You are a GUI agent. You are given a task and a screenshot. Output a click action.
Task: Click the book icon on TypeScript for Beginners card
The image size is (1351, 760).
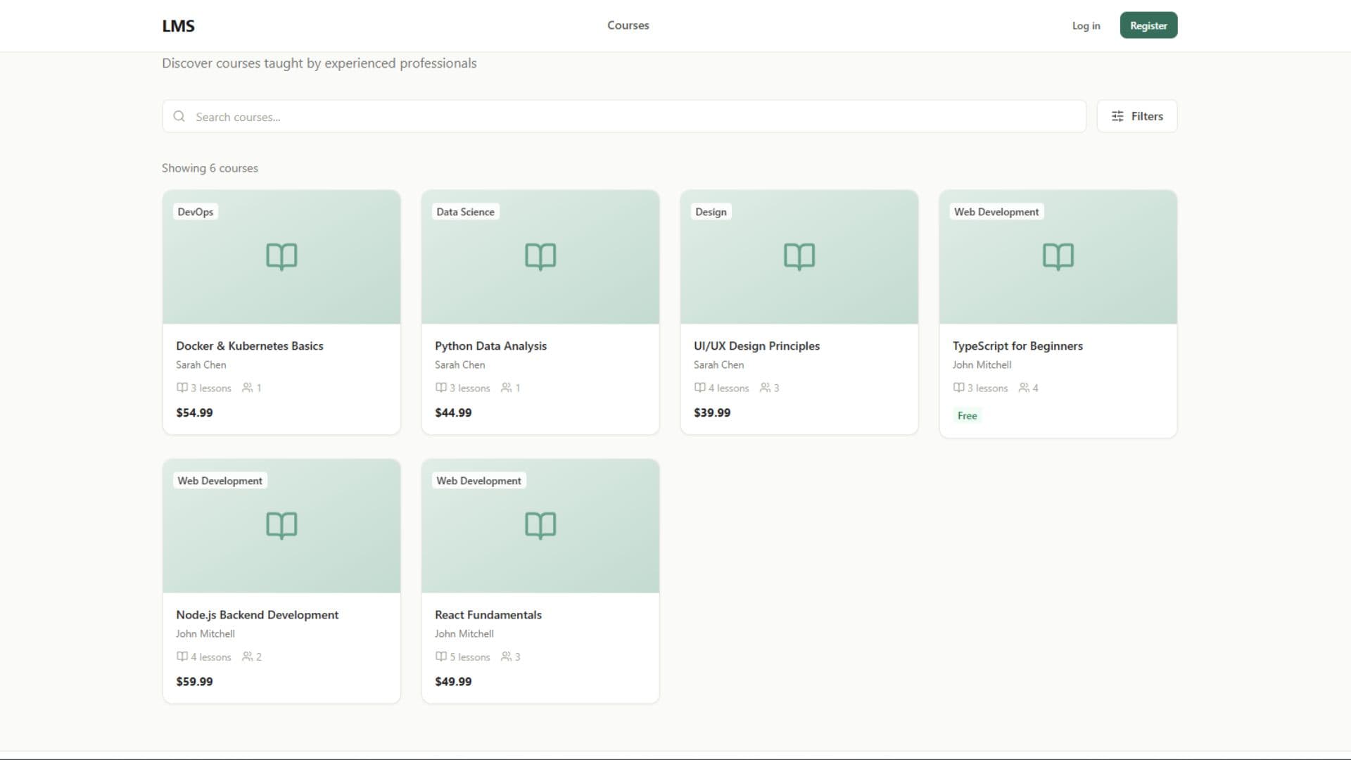coord(1058,257)
